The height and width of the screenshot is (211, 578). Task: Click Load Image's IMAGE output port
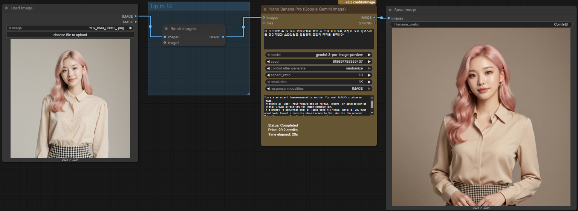[x=136, y=16]
